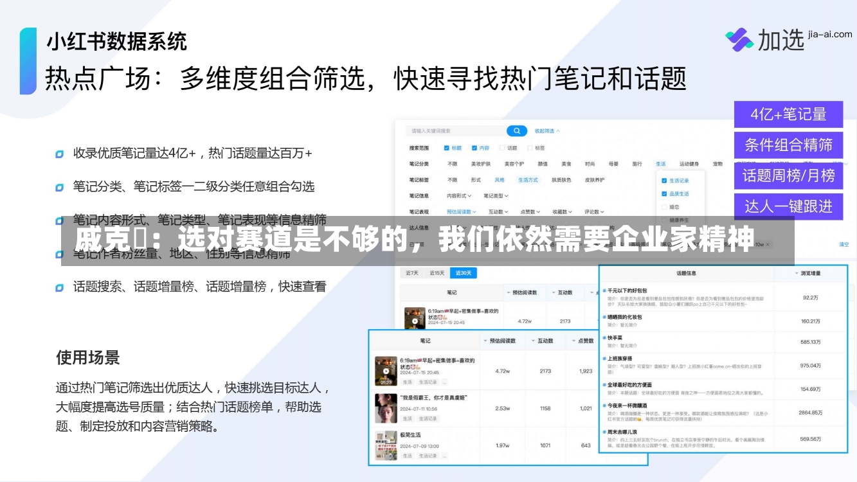Open 互动数 dropdown in 笔记表现 row
The width and height of the screenshot is (857, 482).
click(x=499, y=211)
